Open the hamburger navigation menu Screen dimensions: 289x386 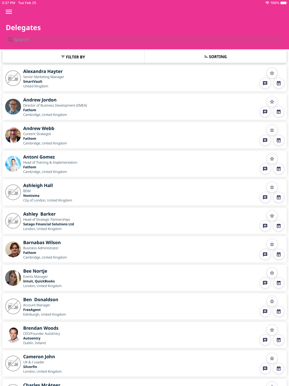pyautogui.click(x=9, y=12)
